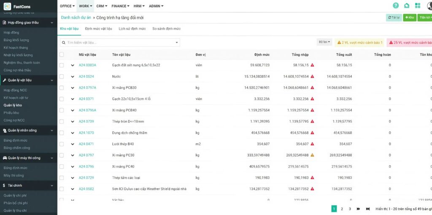Click the search magnifier icon
The height and width of the screenshot is (215, 432).
coord(64,43)
